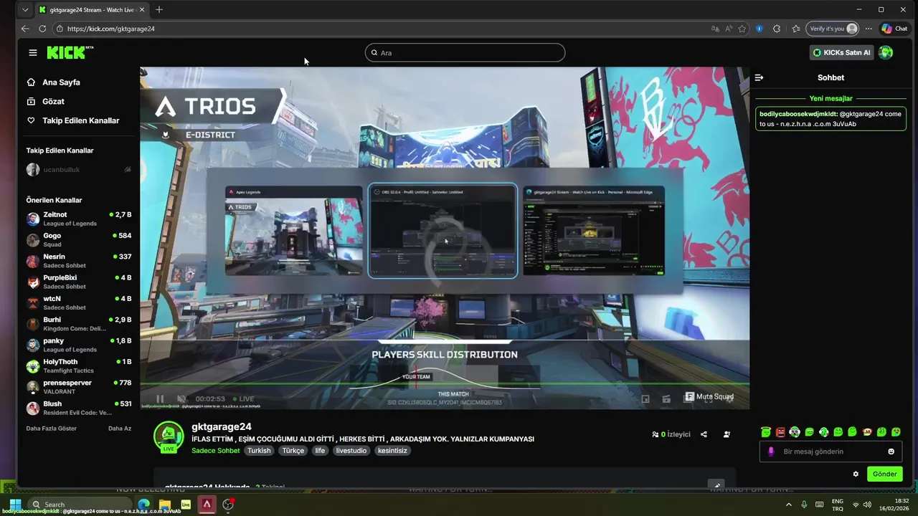Image resolution: width=918 pixels, height=516 pixels.
Task: Open recommended channel Zeitnot
Action: pos(79,219)
